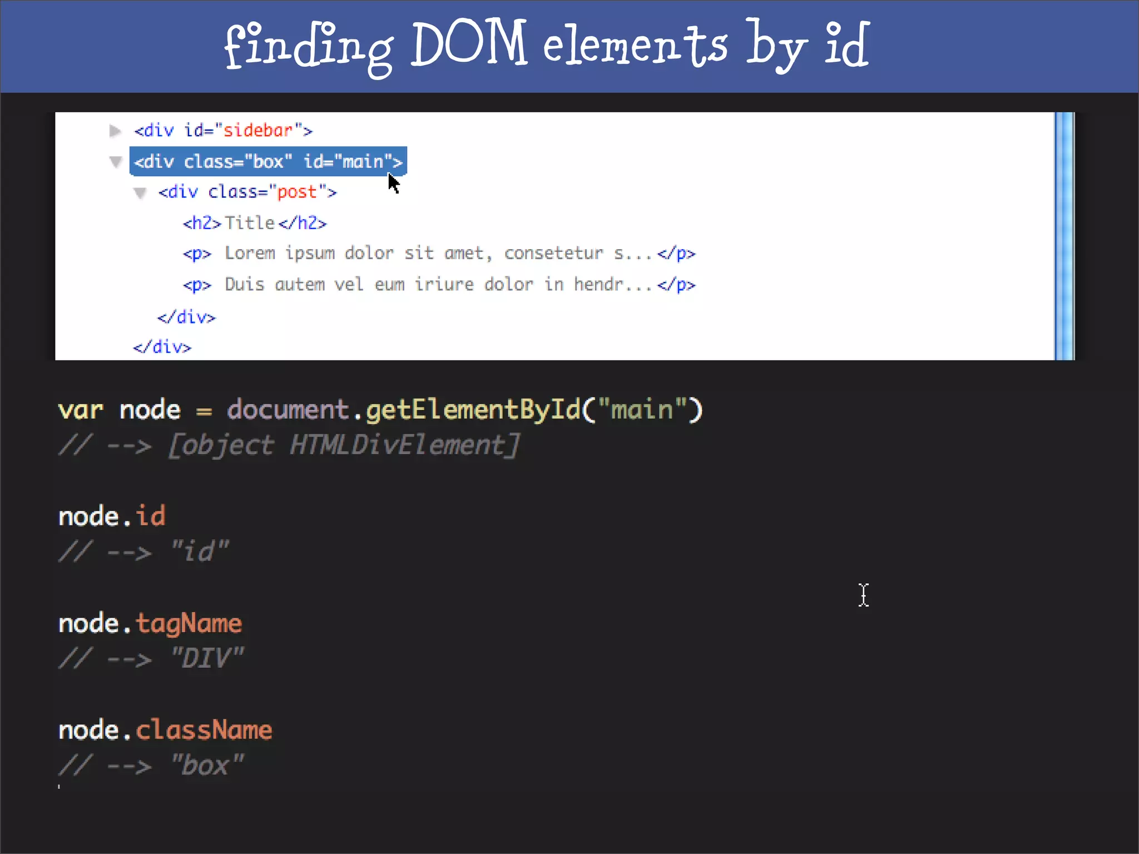This screenshot has height=854, width=1139.
Task: Click the inner closing </div> tag under the paragraphs
Action: [x=186, y=317]
